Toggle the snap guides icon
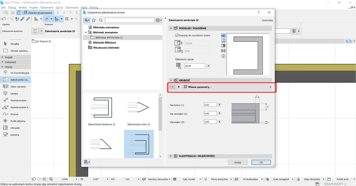 click(x=46, y=19)
